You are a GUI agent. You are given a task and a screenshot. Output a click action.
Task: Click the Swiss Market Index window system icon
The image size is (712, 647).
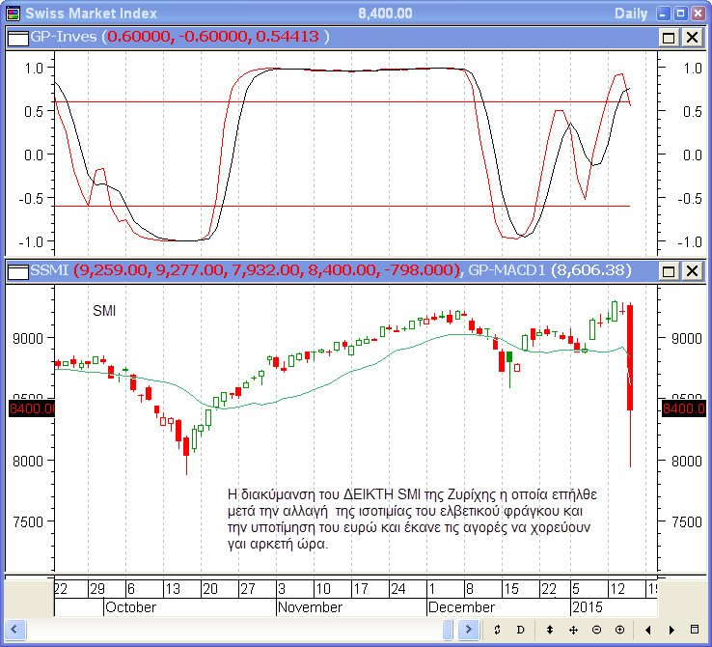[13, 14]
